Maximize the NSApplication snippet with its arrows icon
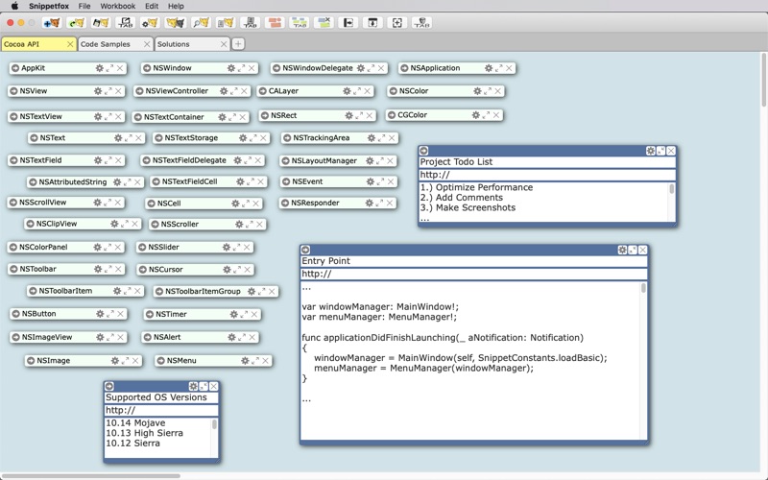Screen dimensions: 768x480 [498, 68]
